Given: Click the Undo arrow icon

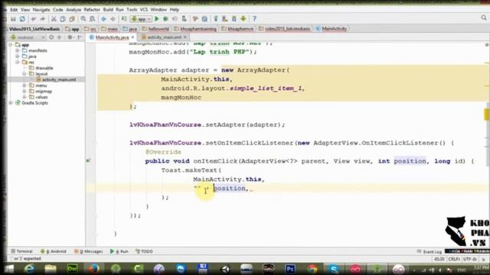Looking at the screenshot, I should tap(34, 19).
